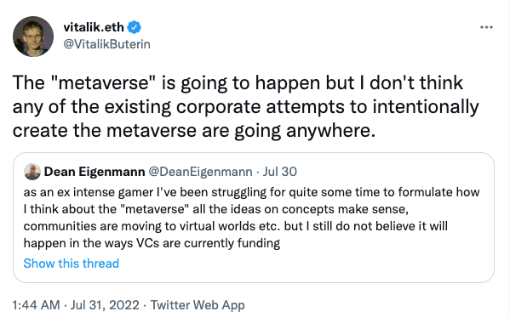Open Dean Eigenmann's name in quoted tweet
Image resolution: width=510 pixels, height=317 pixels.
click(x=95, y=172)
